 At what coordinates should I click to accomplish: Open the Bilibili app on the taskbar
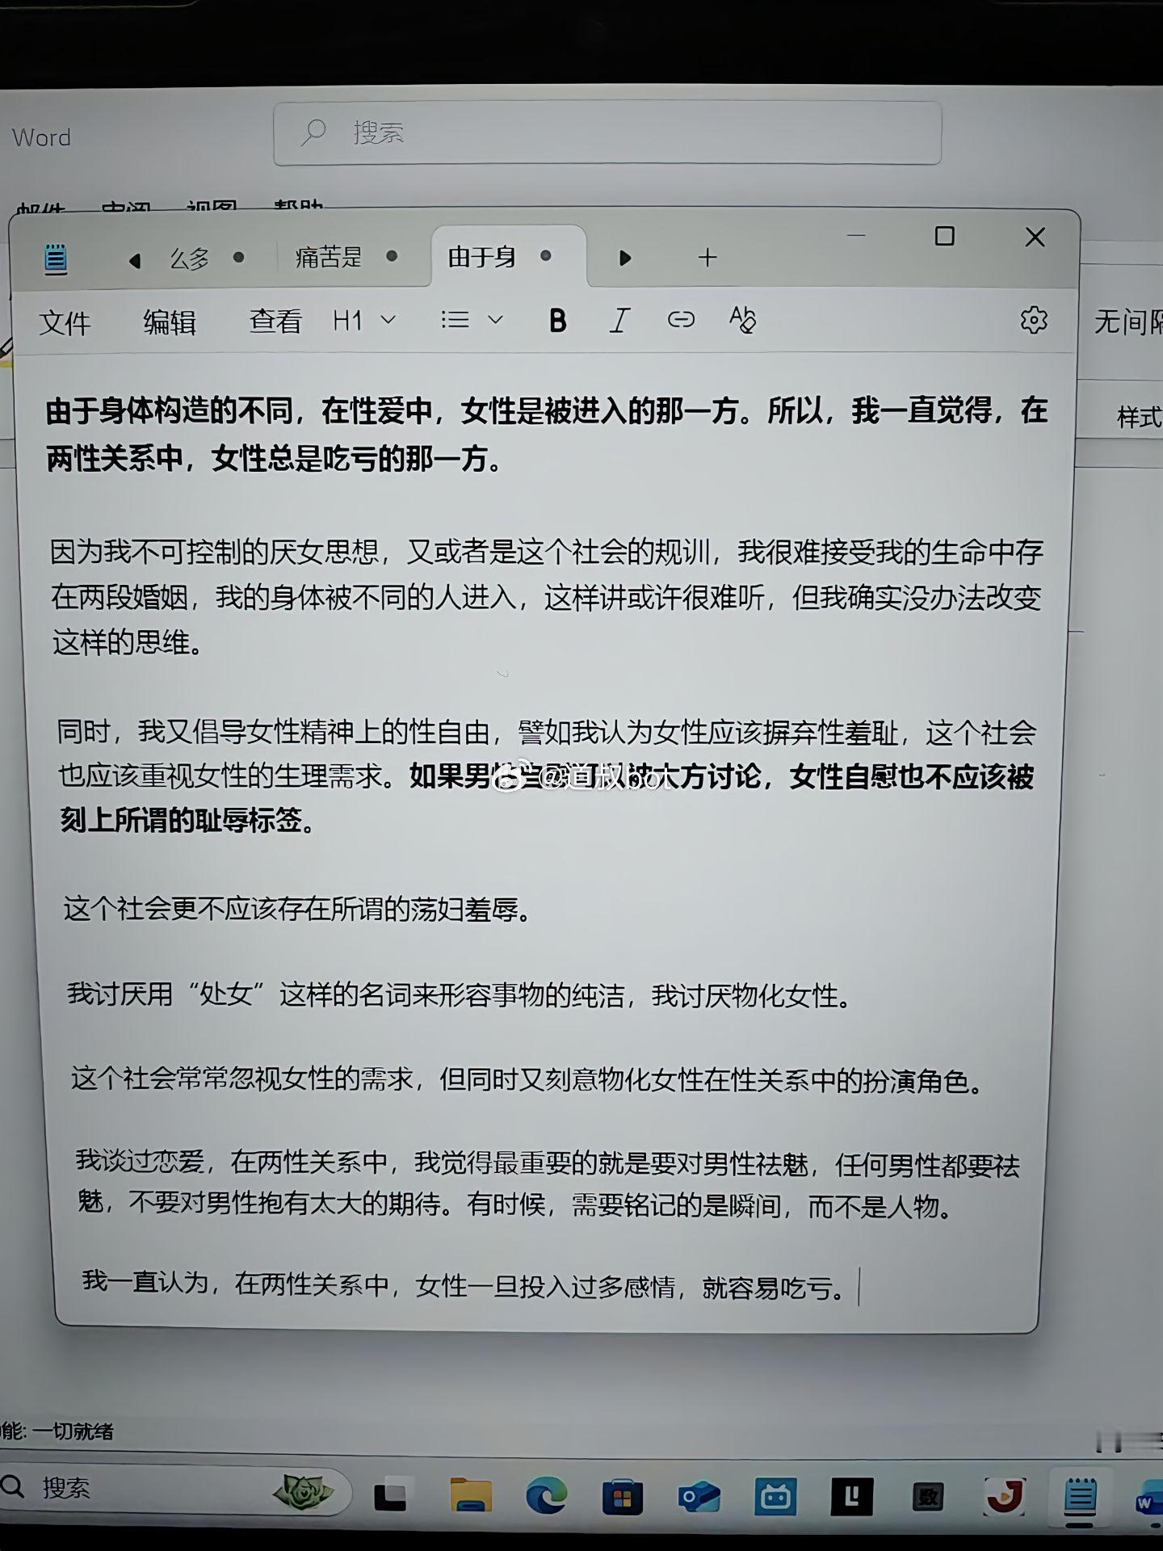click(776, 1498)
